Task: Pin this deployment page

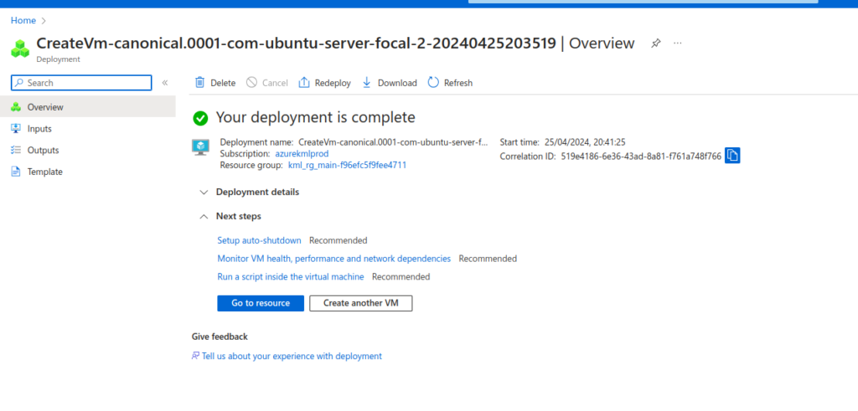Action: click(656, 44)
